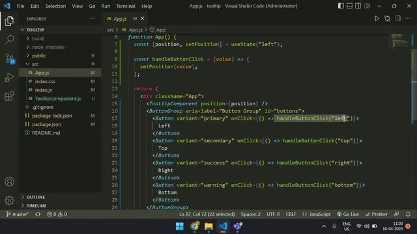Open Run and Debug view

pos(9,77)
